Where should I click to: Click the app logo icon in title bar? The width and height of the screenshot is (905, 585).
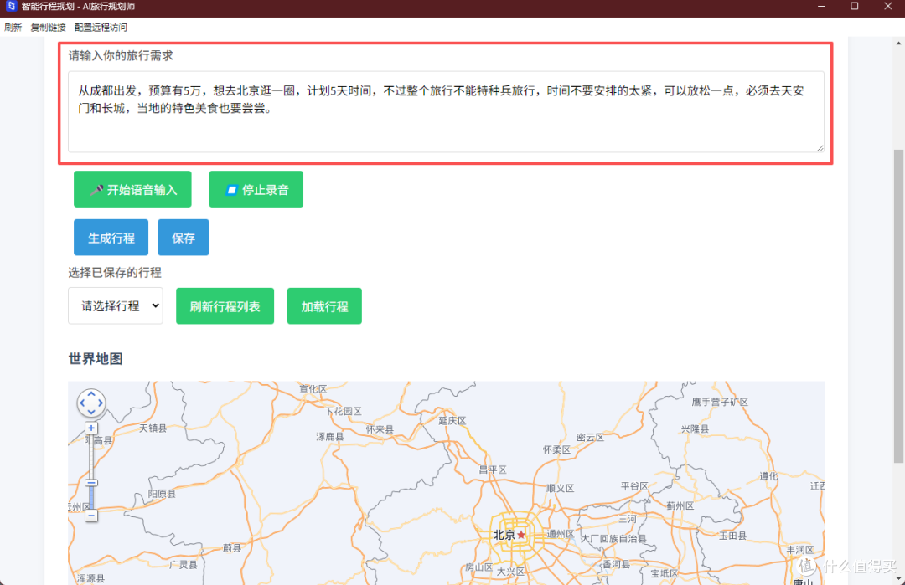pyautogui.click(x=10, y=7)
